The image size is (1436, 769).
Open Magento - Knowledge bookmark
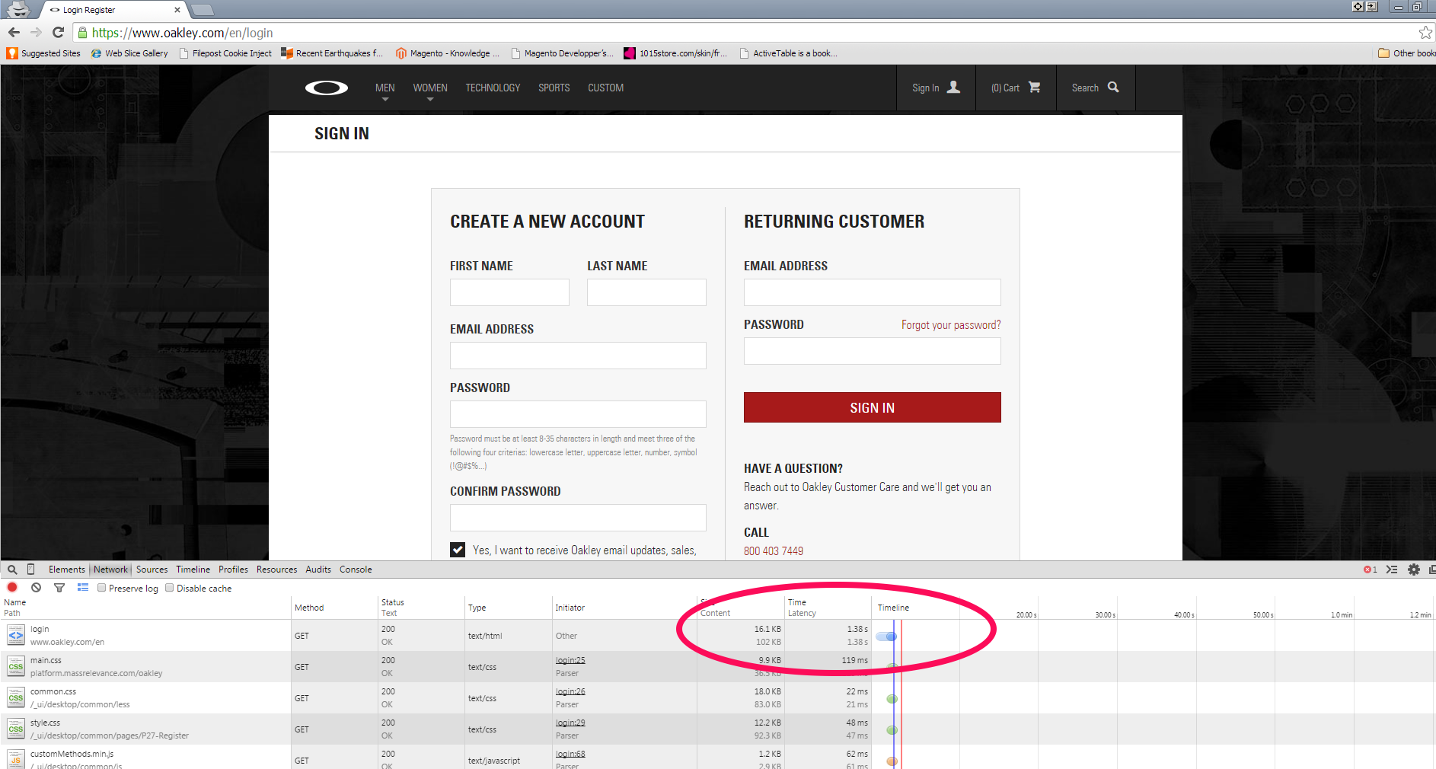[448, 53]
